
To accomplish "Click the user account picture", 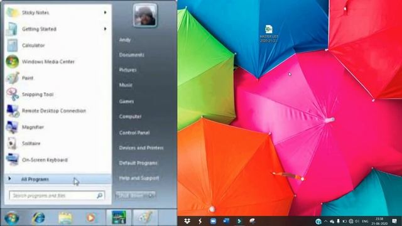I will coord(145,15).
